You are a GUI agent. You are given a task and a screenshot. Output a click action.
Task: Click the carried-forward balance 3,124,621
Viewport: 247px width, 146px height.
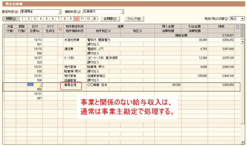click(228, 35)
